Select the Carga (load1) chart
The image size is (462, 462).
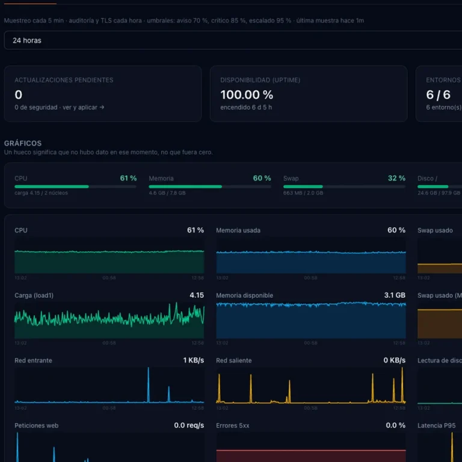(109, 320)
